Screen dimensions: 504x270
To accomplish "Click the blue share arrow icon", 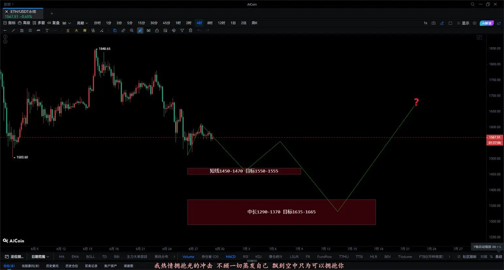I will (x=499, y=23).
